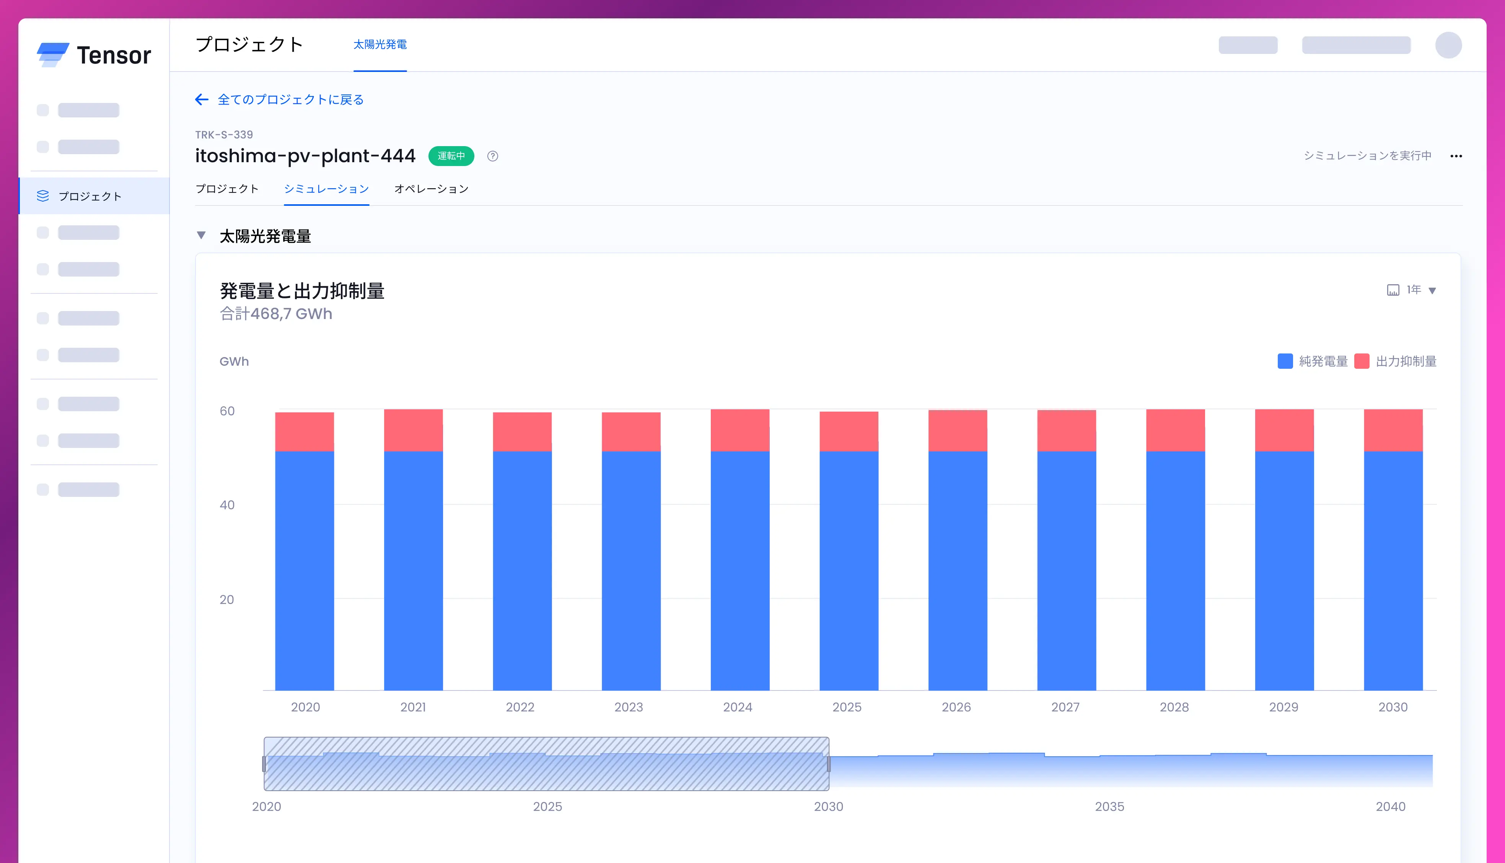Collapse the 太陽光発電量 section triangle
Image resolution: width=1505 pixels, height=863 pixels.
(x=201, y=235)
